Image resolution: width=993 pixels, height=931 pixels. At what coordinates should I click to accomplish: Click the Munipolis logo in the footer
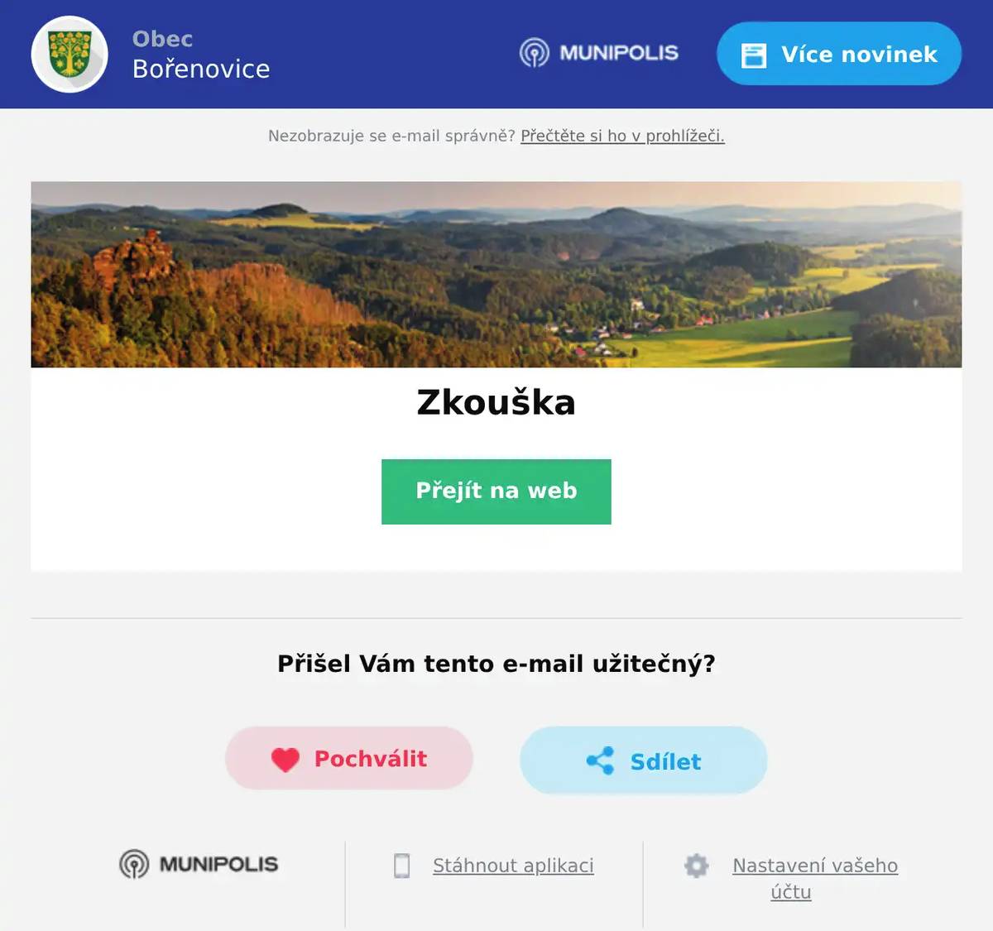[x=199, y=864]
